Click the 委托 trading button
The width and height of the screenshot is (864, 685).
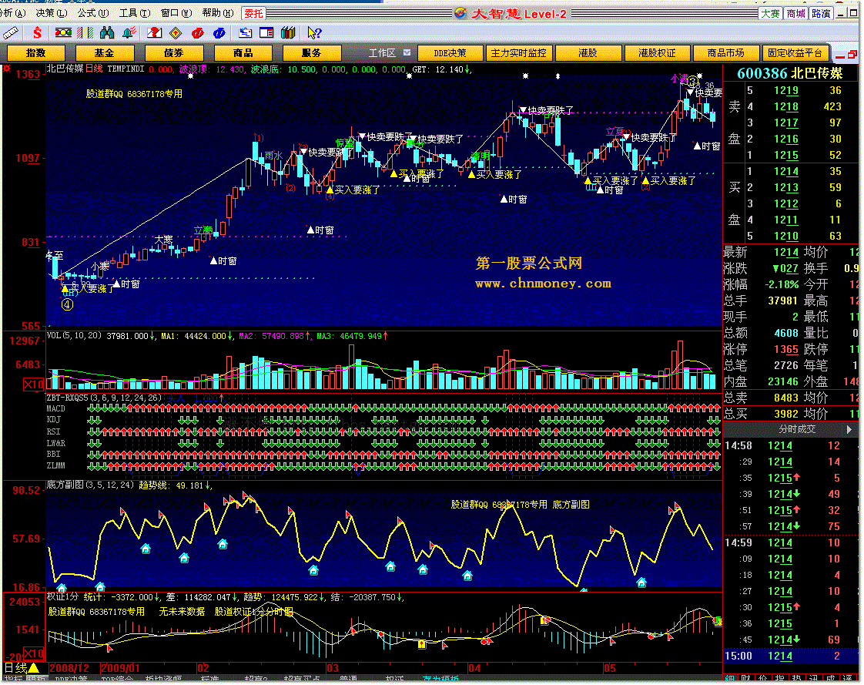[253, 13]
